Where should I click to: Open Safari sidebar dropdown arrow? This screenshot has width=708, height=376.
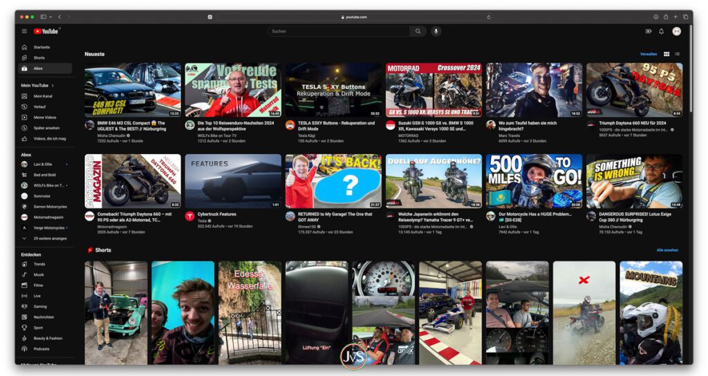[x=50, y=17]
